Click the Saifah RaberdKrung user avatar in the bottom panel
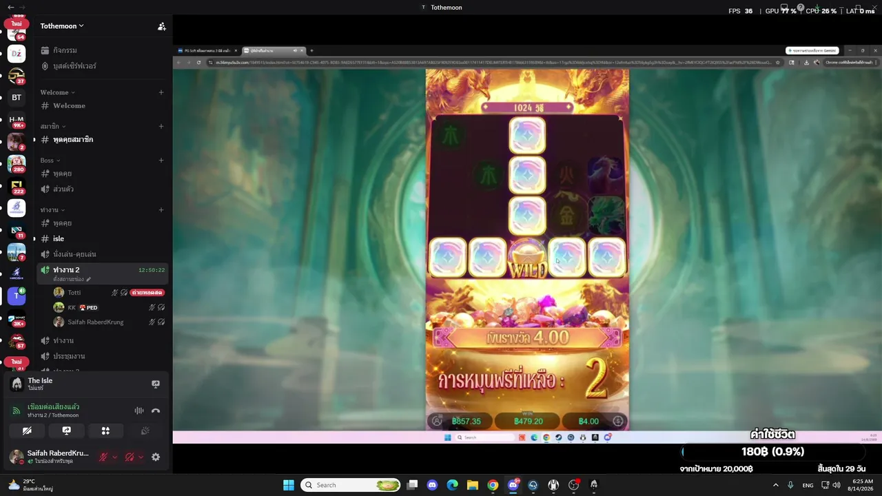This screenshot has height=496, width=882. coord(17,457)
